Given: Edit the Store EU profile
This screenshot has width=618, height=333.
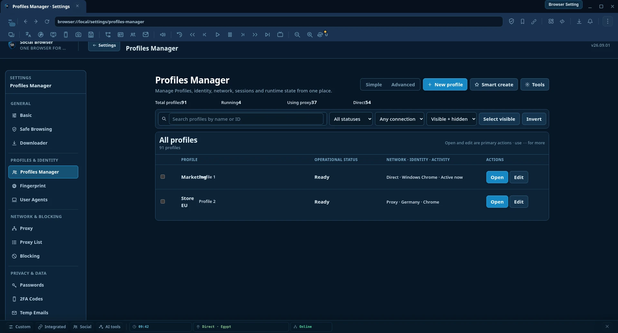Looking at the screenshot, I should coord(518,202).
